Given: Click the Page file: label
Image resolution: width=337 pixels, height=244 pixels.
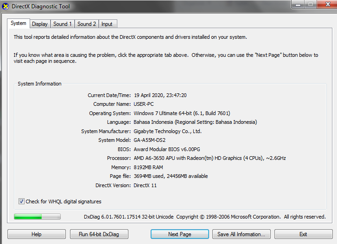Looking at the screenshot, I should point(120,176).
